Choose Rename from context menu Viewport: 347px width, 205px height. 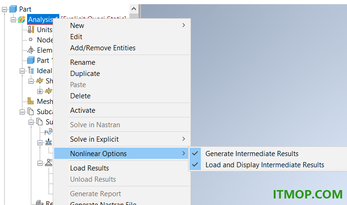tap(122, 62)
